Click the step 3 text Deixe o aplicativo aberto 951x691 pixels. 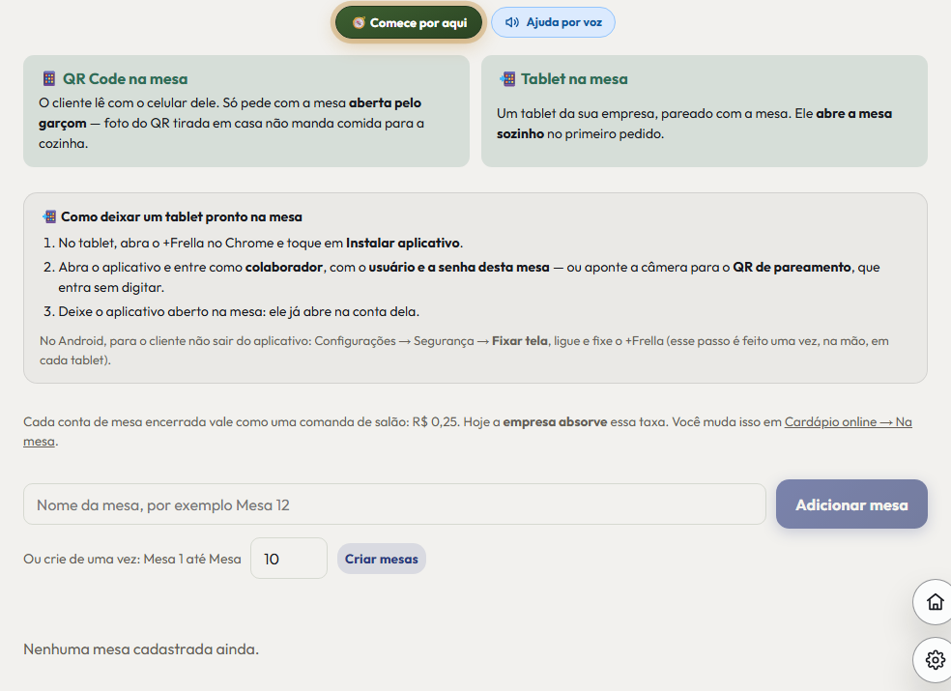click(239, 311)
